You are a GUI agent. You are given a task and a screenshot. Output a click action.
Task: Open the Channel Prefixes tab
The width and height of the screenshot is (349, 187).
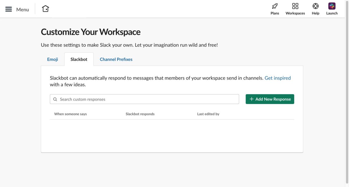click(116, 59)
